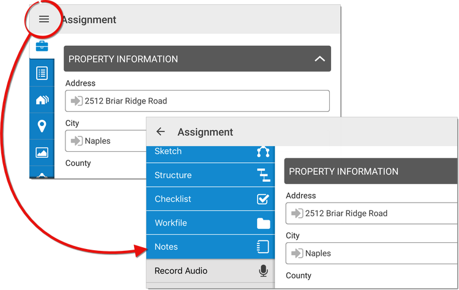Click the Structure hierarchy icon

point(263,176)
